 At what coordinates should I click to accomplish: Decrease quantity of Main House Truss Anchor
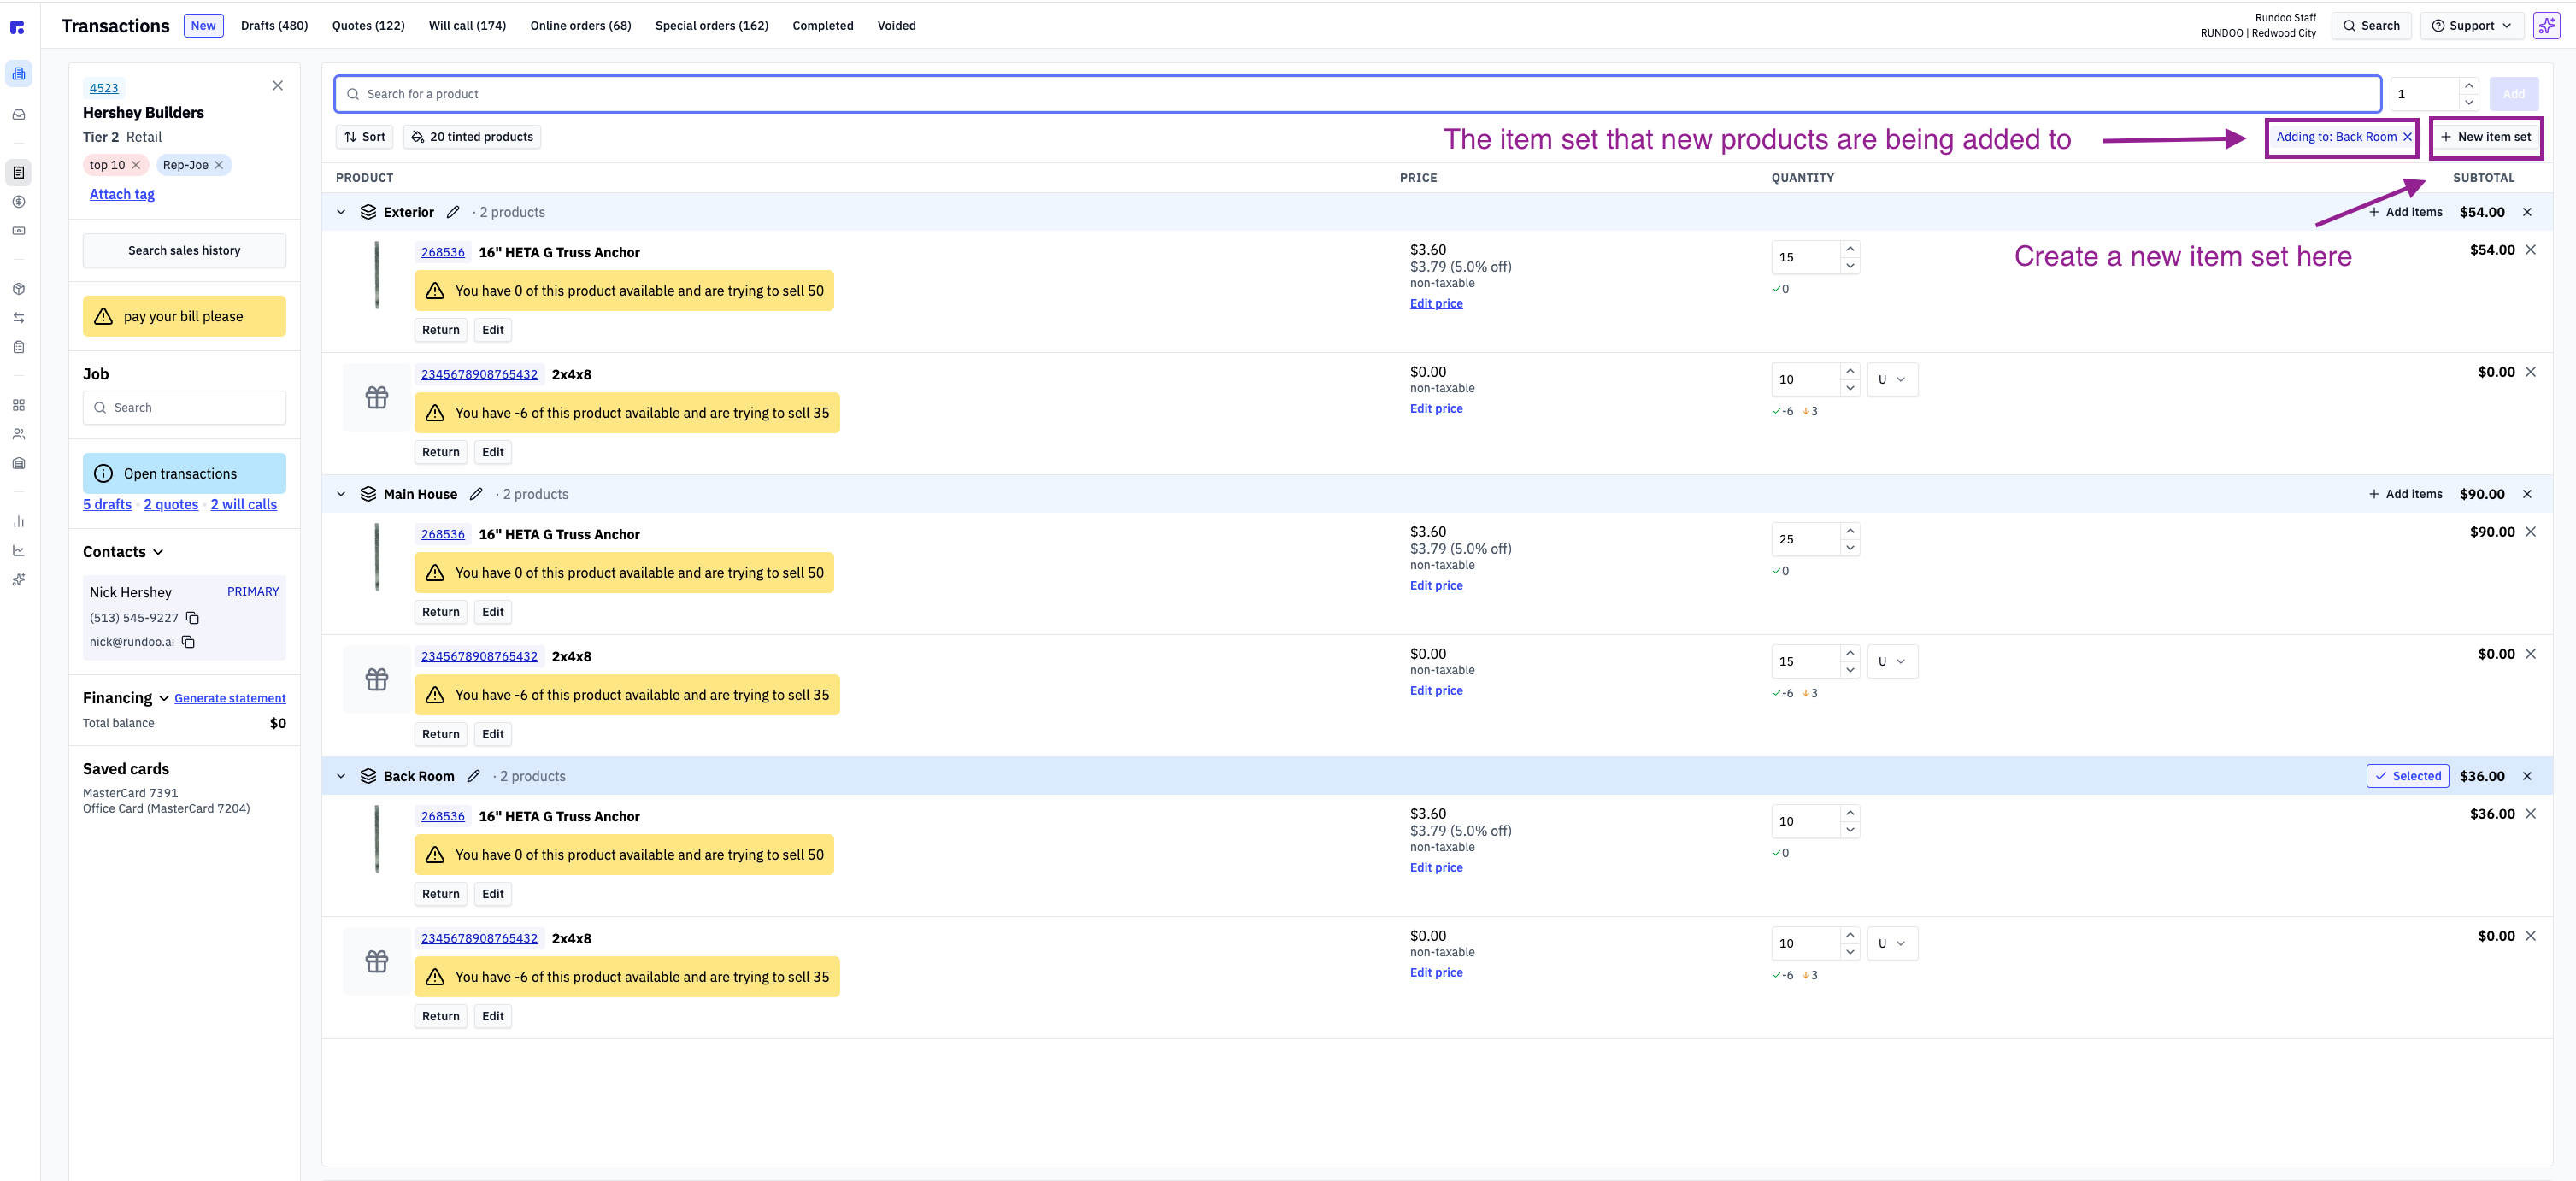pyautogui.click(x=1850, y=548)
